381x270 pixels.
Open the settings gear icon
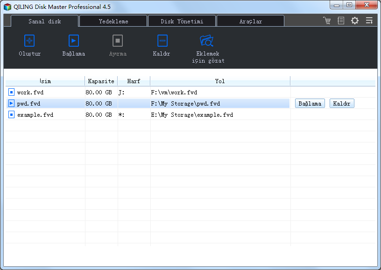click(x=355, y=21)
